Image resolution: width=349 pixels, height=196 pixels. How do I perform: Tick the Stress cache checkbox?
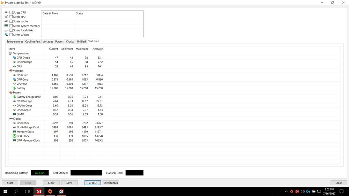(11, 21)
